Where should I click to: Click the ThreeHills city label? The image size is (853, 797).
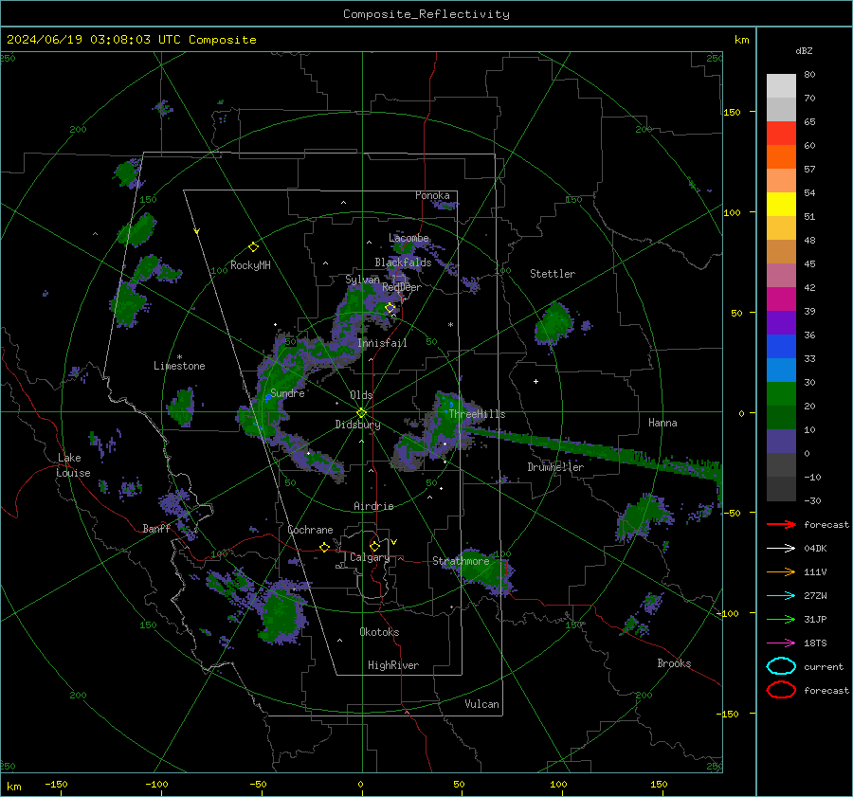point(477,414)
